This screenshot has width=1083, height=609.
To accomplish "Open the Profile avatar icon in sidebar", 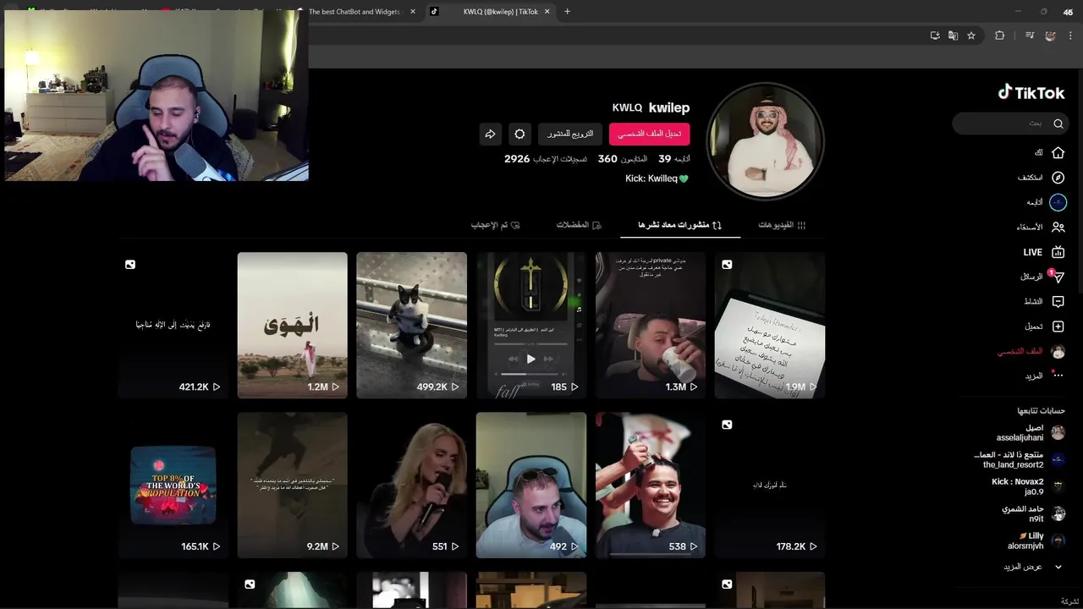I will (1058, 351).
